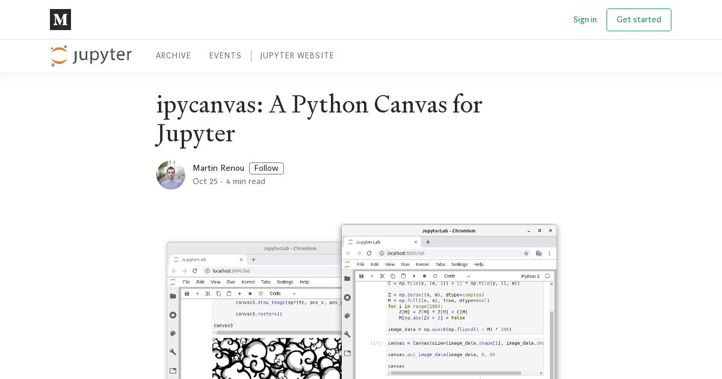The height and width of the screenshot is (379, 722).
Task: Click the reload icon in left Chromium window
Action: point(194,271)
